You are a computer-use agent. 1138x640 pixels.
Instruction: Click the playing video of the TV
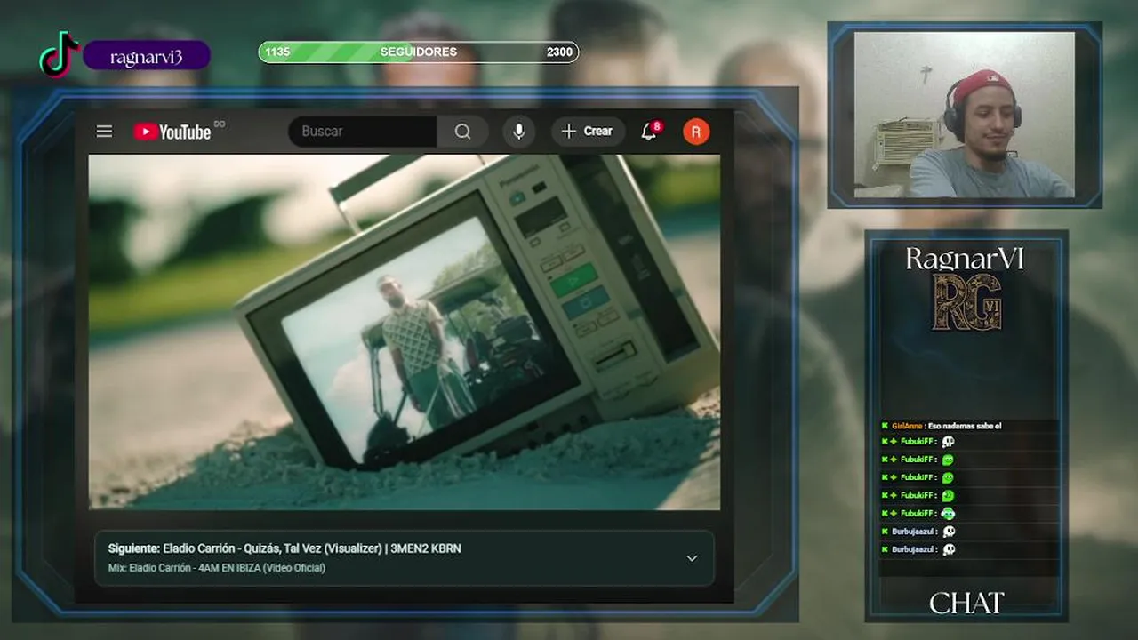[405, 332]
